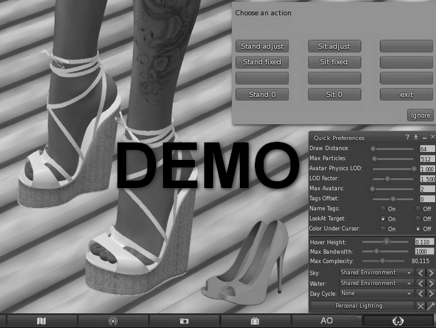Select previous Day Cycle preset arrow
Viewport: 436px width, 328px height.
coord(421,294)
